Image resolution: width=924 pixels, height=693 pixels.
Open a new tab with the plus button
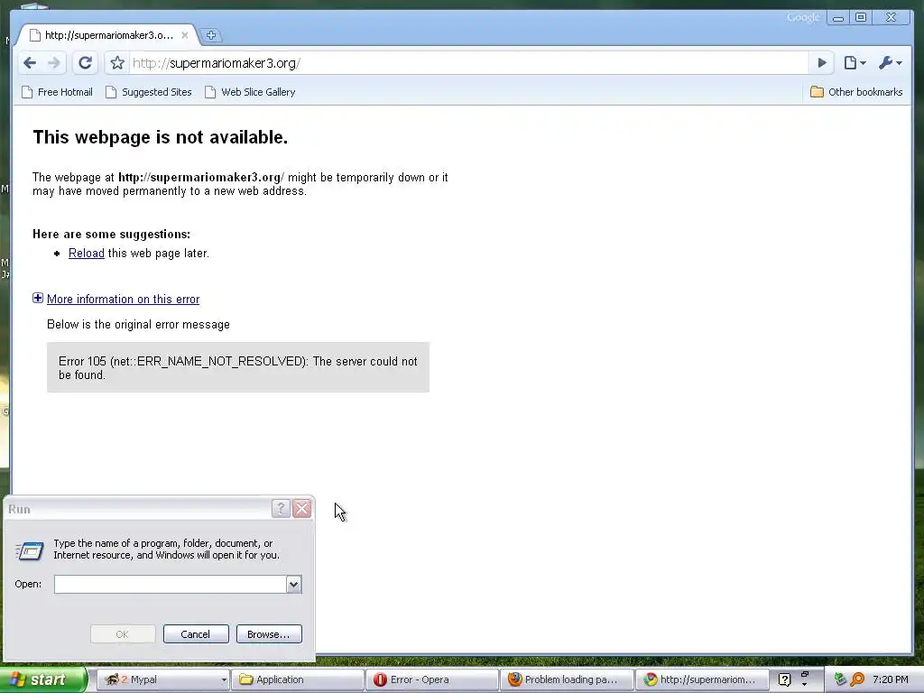pos(211,35)
